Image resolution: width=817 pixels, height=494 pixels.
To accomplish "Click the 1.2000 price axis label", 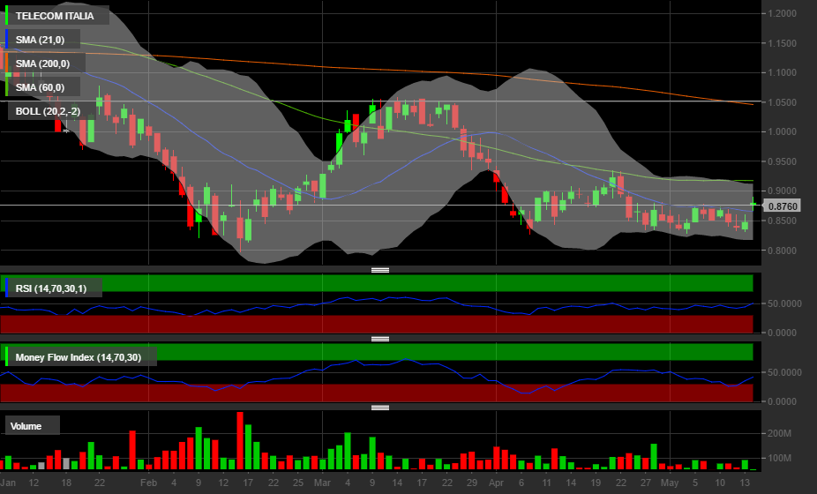I will 782,13.
